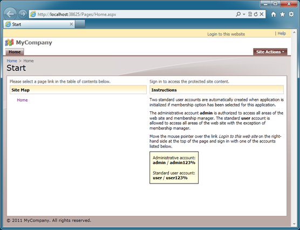Open the address bar search dropdown arrow

(244, 14)
